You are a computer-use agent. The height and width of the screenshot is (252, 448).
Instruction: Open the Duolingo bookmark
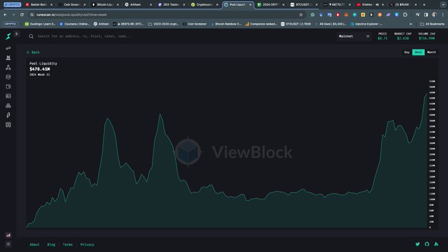point(40,24)
